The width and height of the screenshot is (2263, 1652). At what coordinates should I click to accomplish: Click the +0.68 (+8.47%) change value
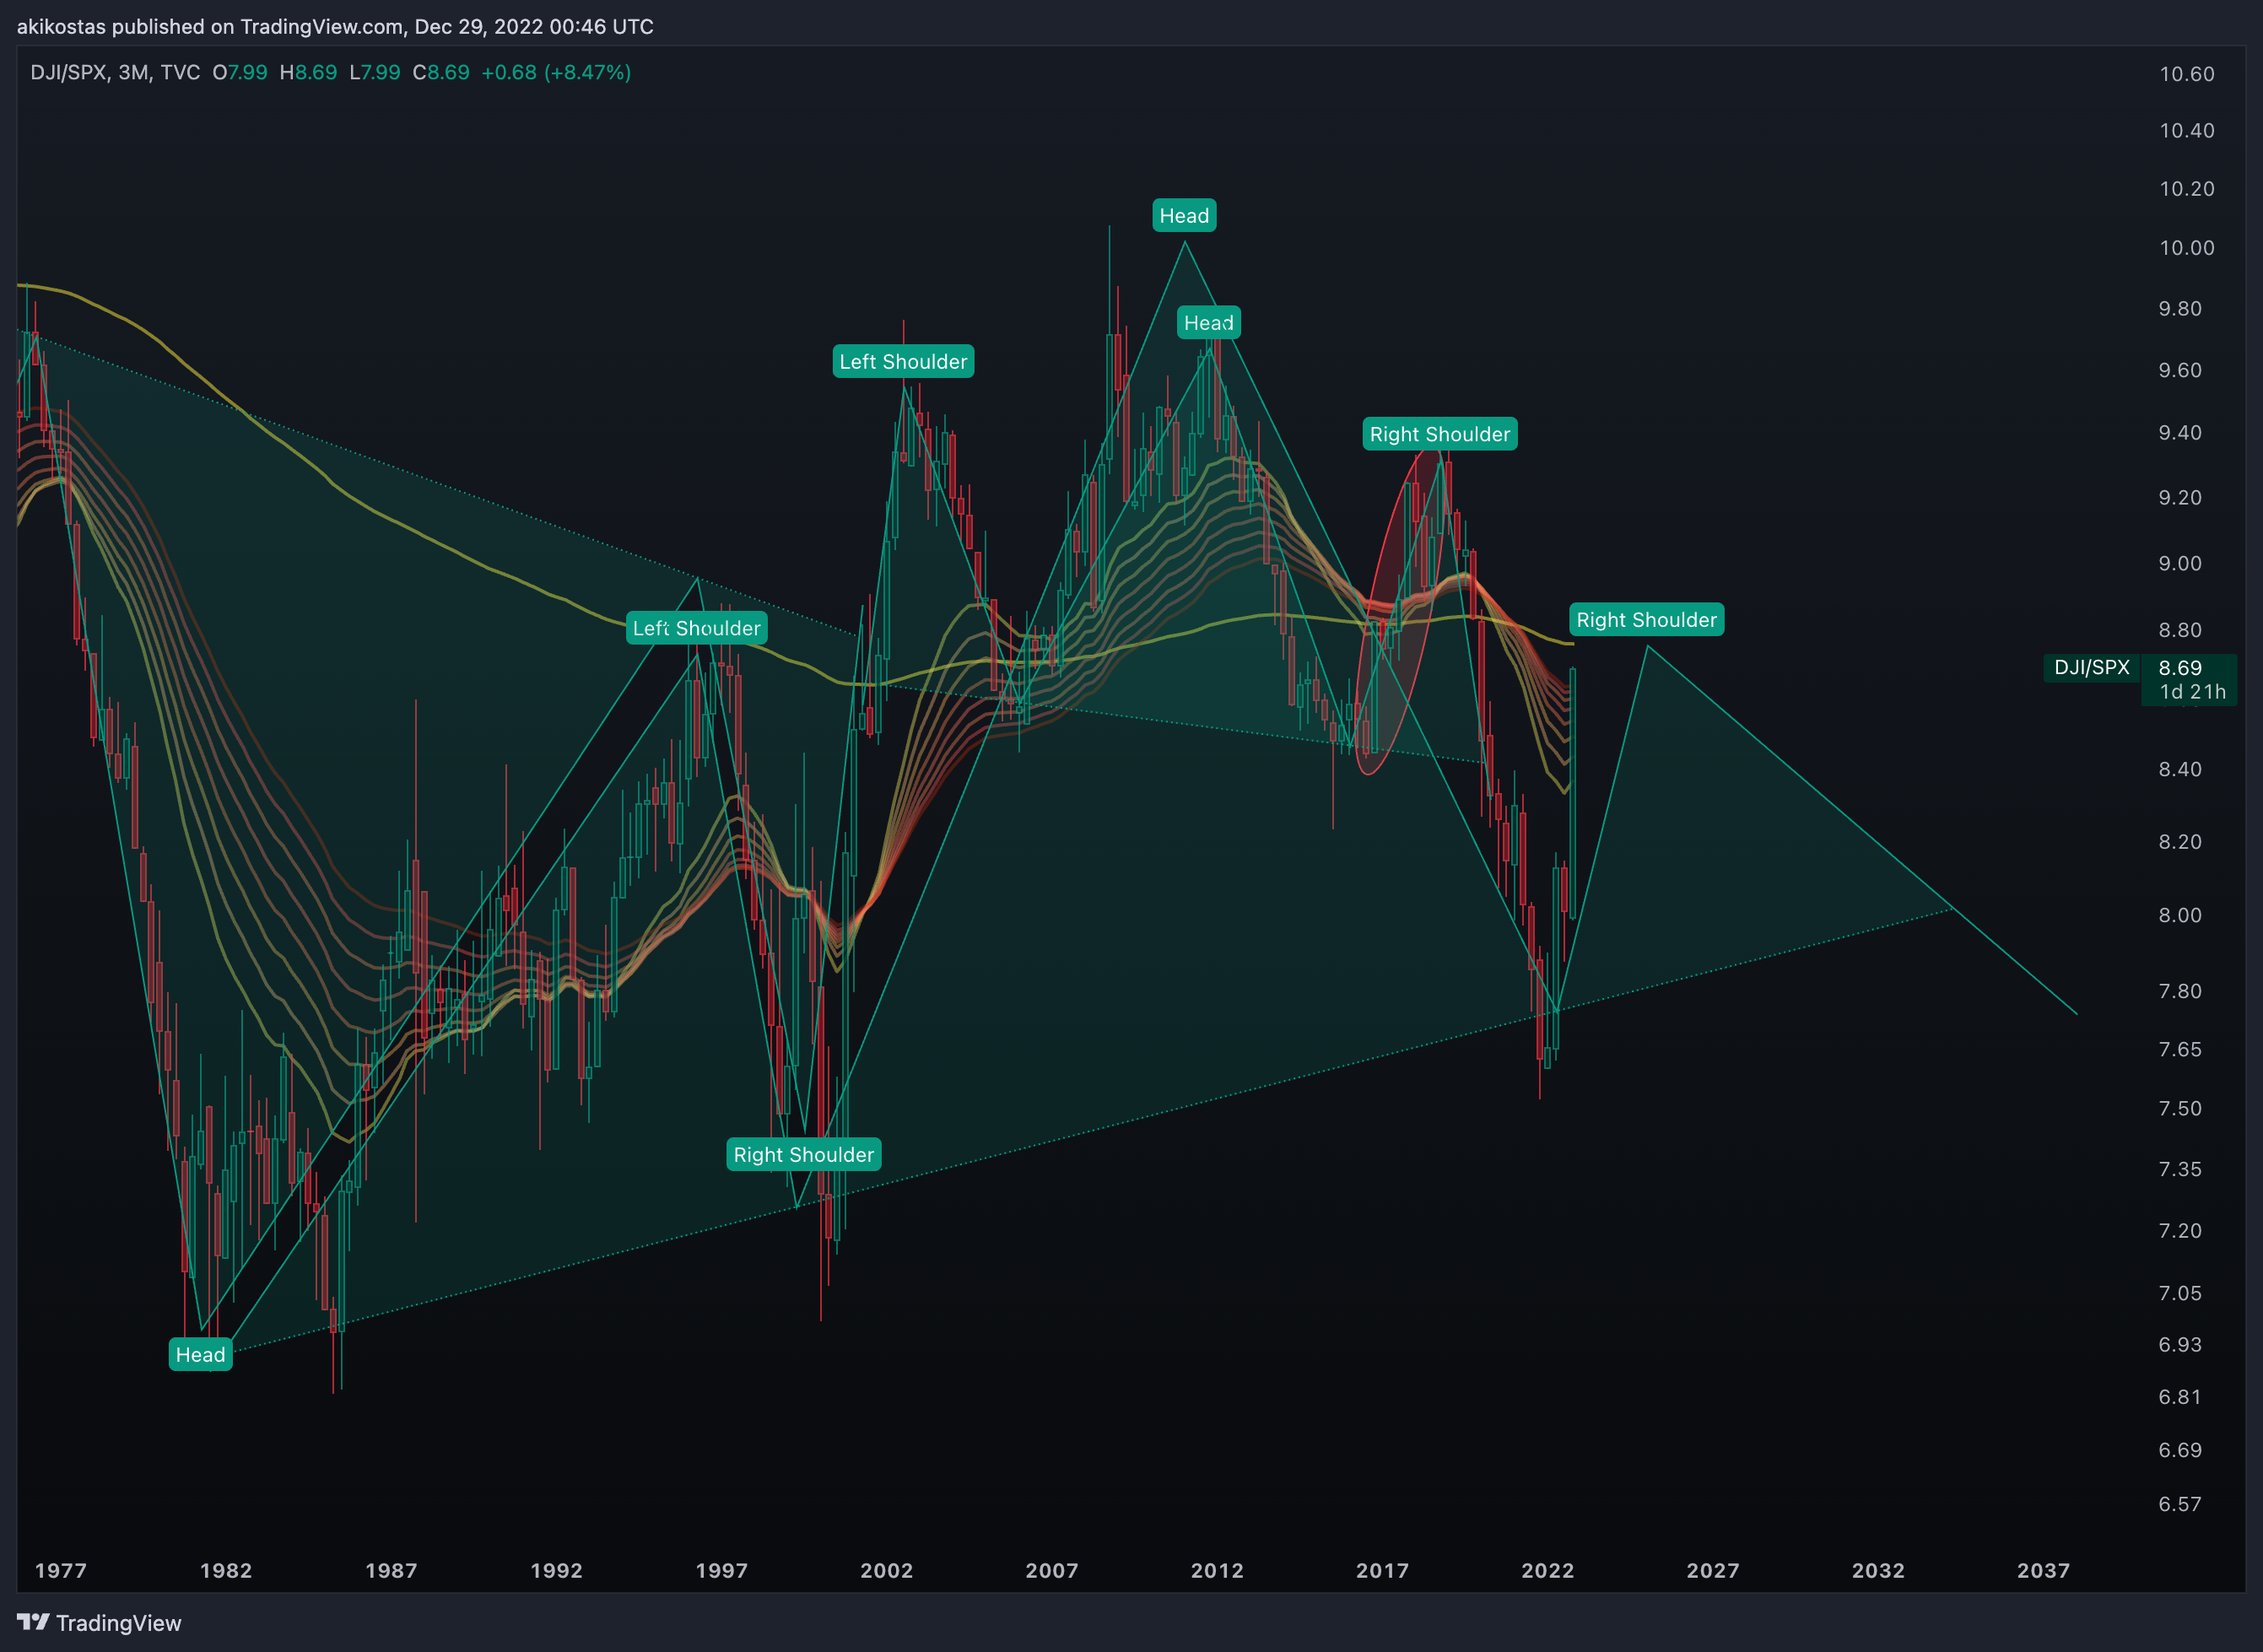[556, 72]
